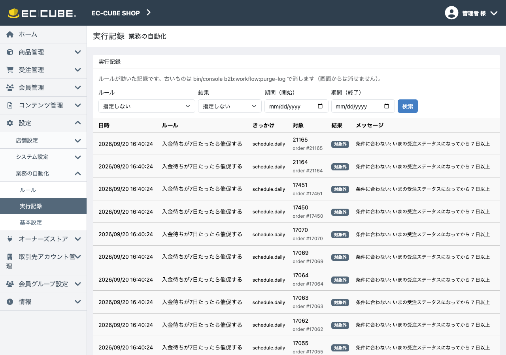This screenshot has height=355, width=506.
Task: Click the administrator avatar icon
Action: point(451,13)
